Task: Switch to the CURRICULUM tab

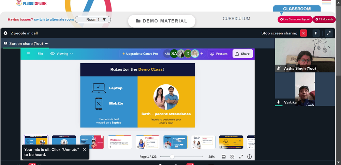Action: click(236, 19)
